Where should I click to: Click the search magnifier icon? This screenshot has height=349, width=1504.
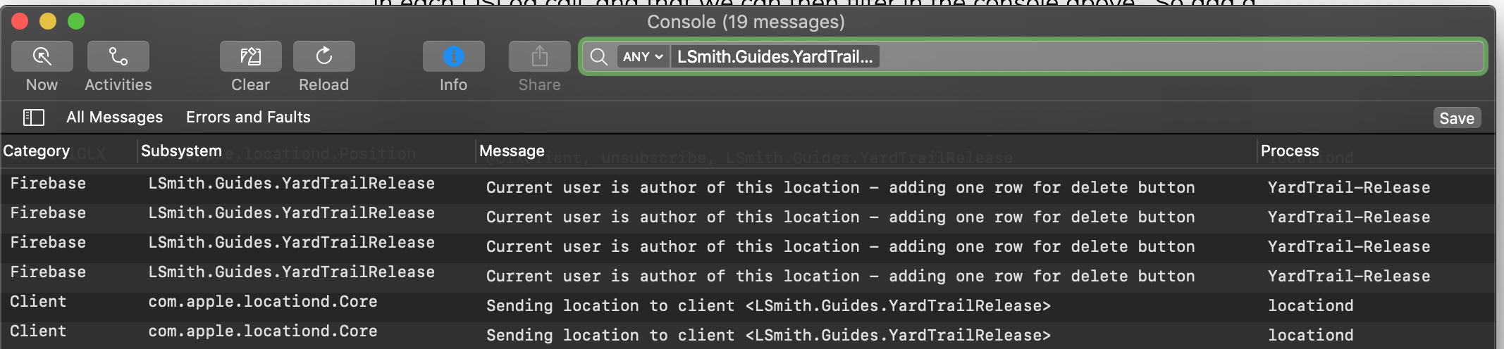coord(599,57)
